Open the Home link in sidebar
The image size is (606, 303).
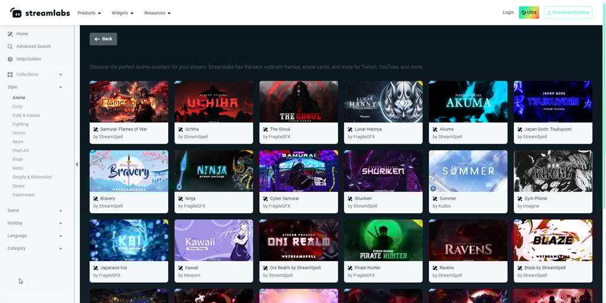(22, 34)
